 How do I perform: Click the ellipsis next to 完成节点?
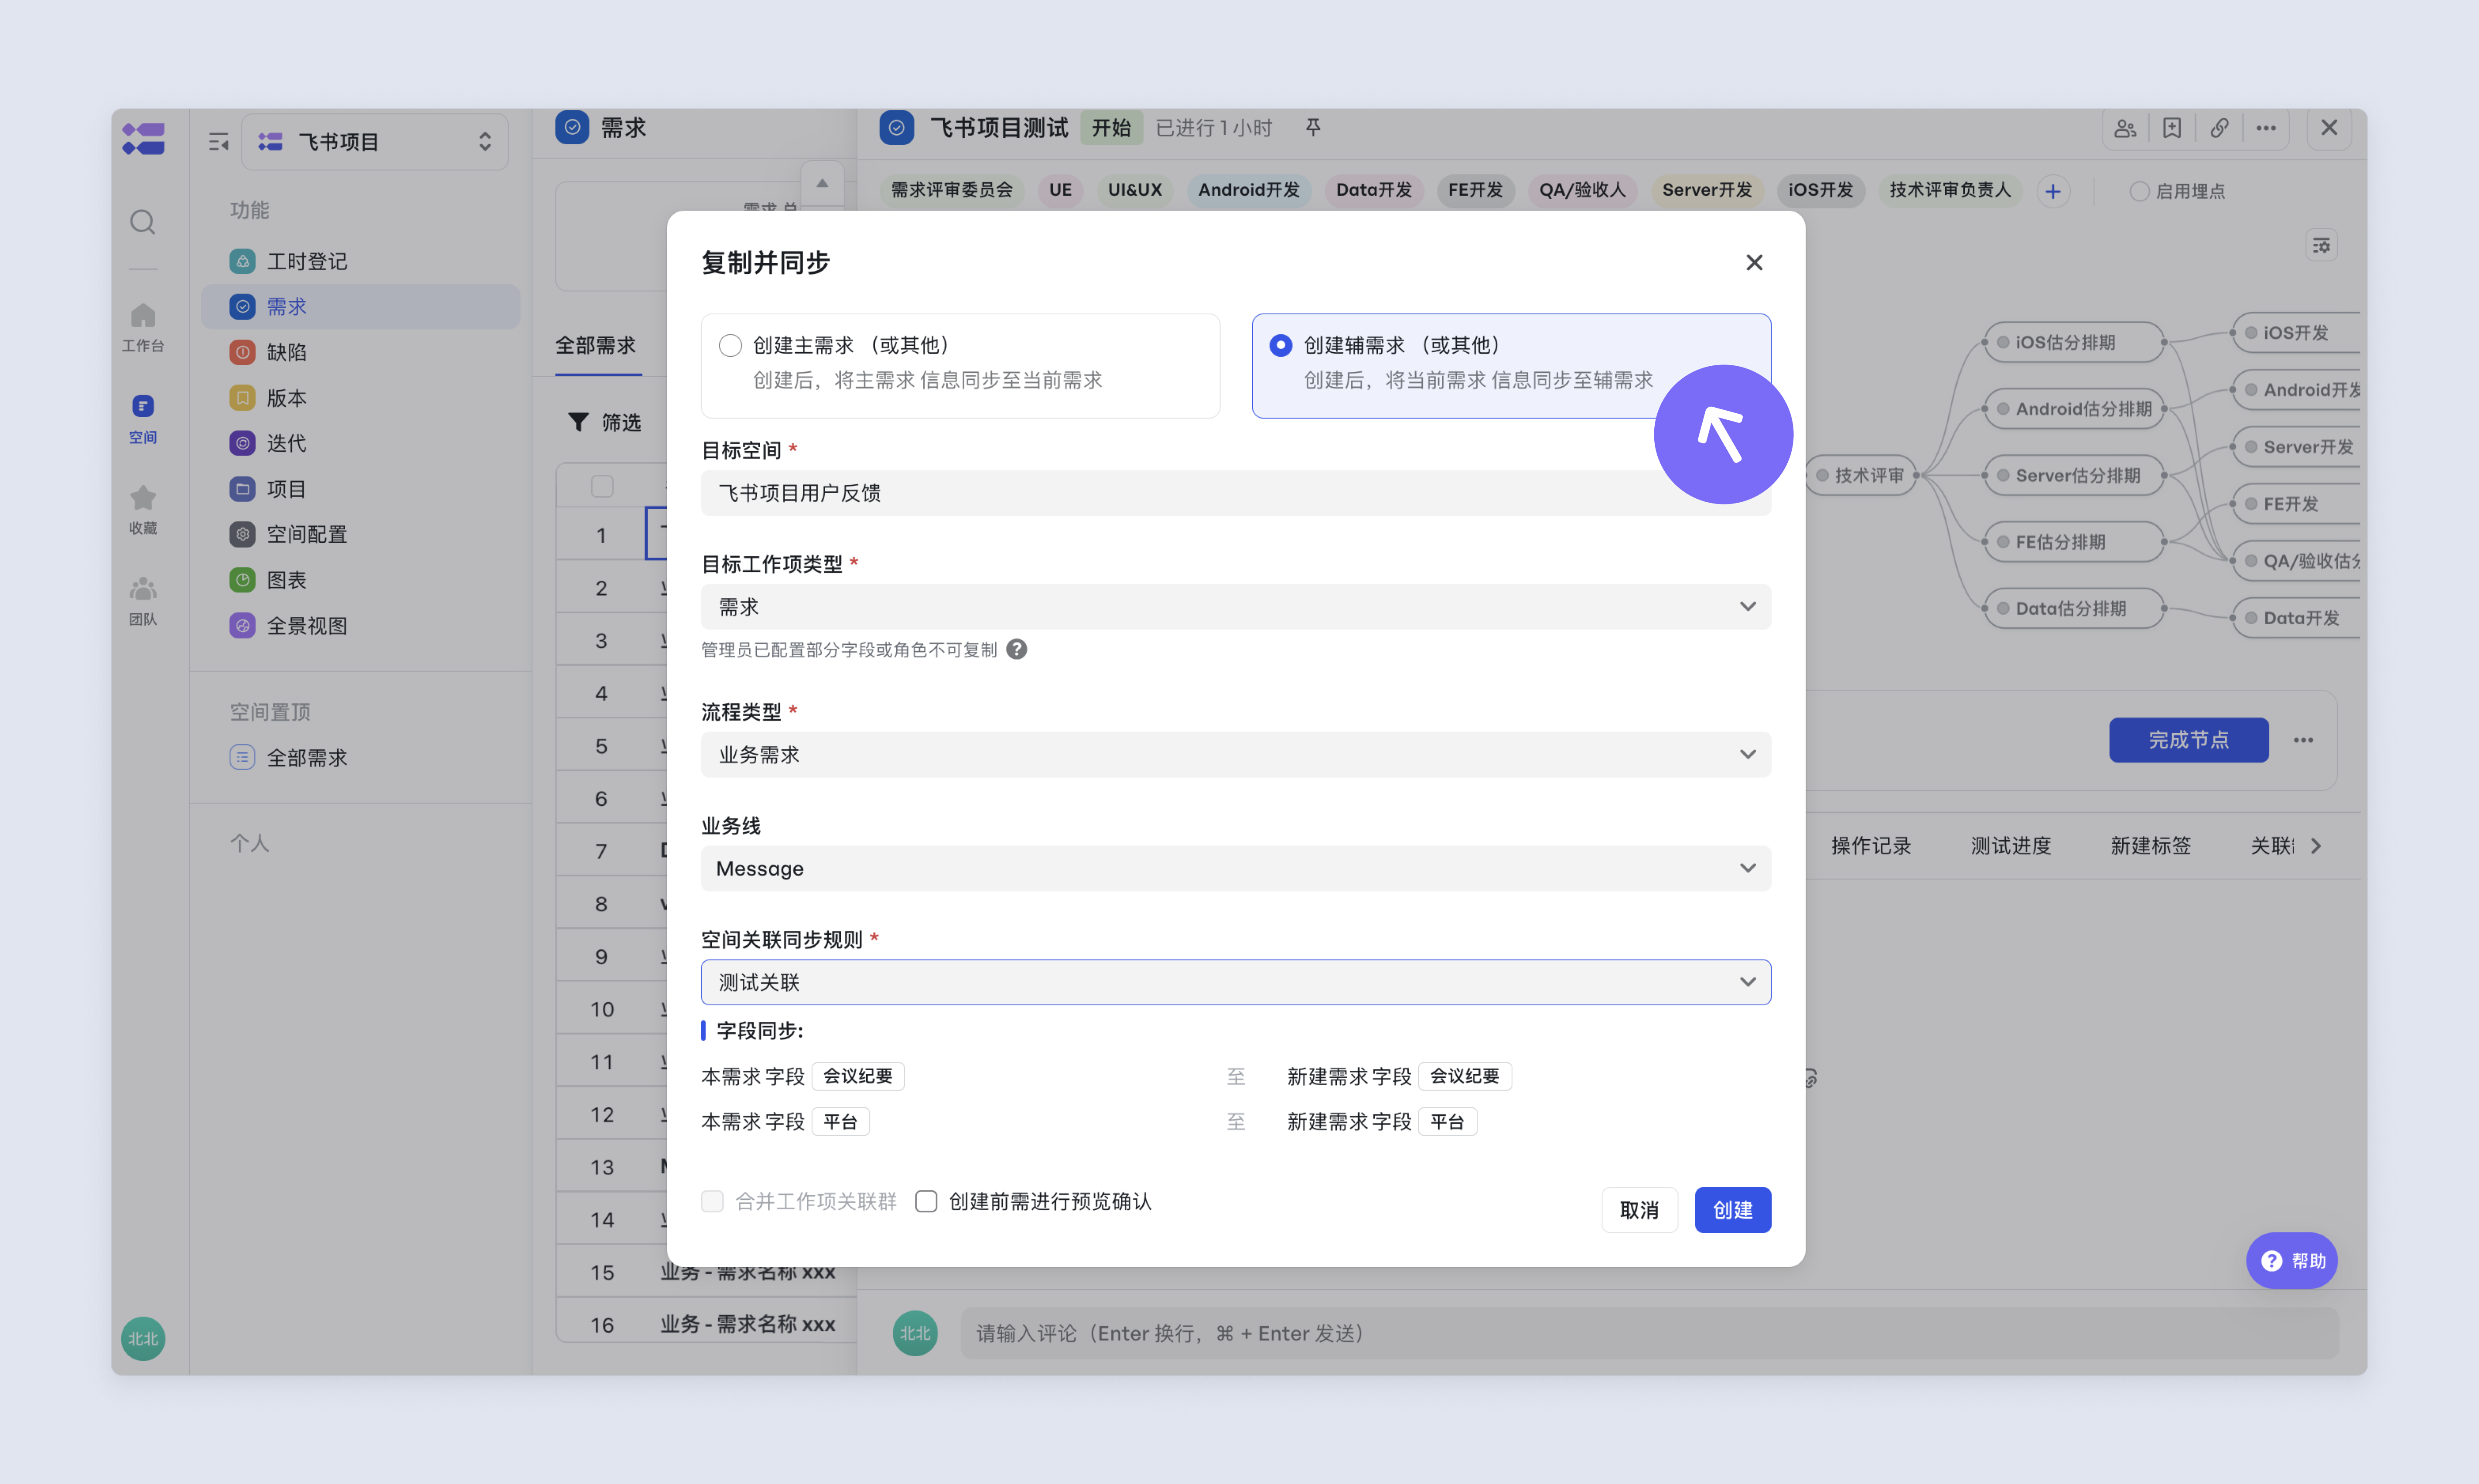pos(2303,740)
